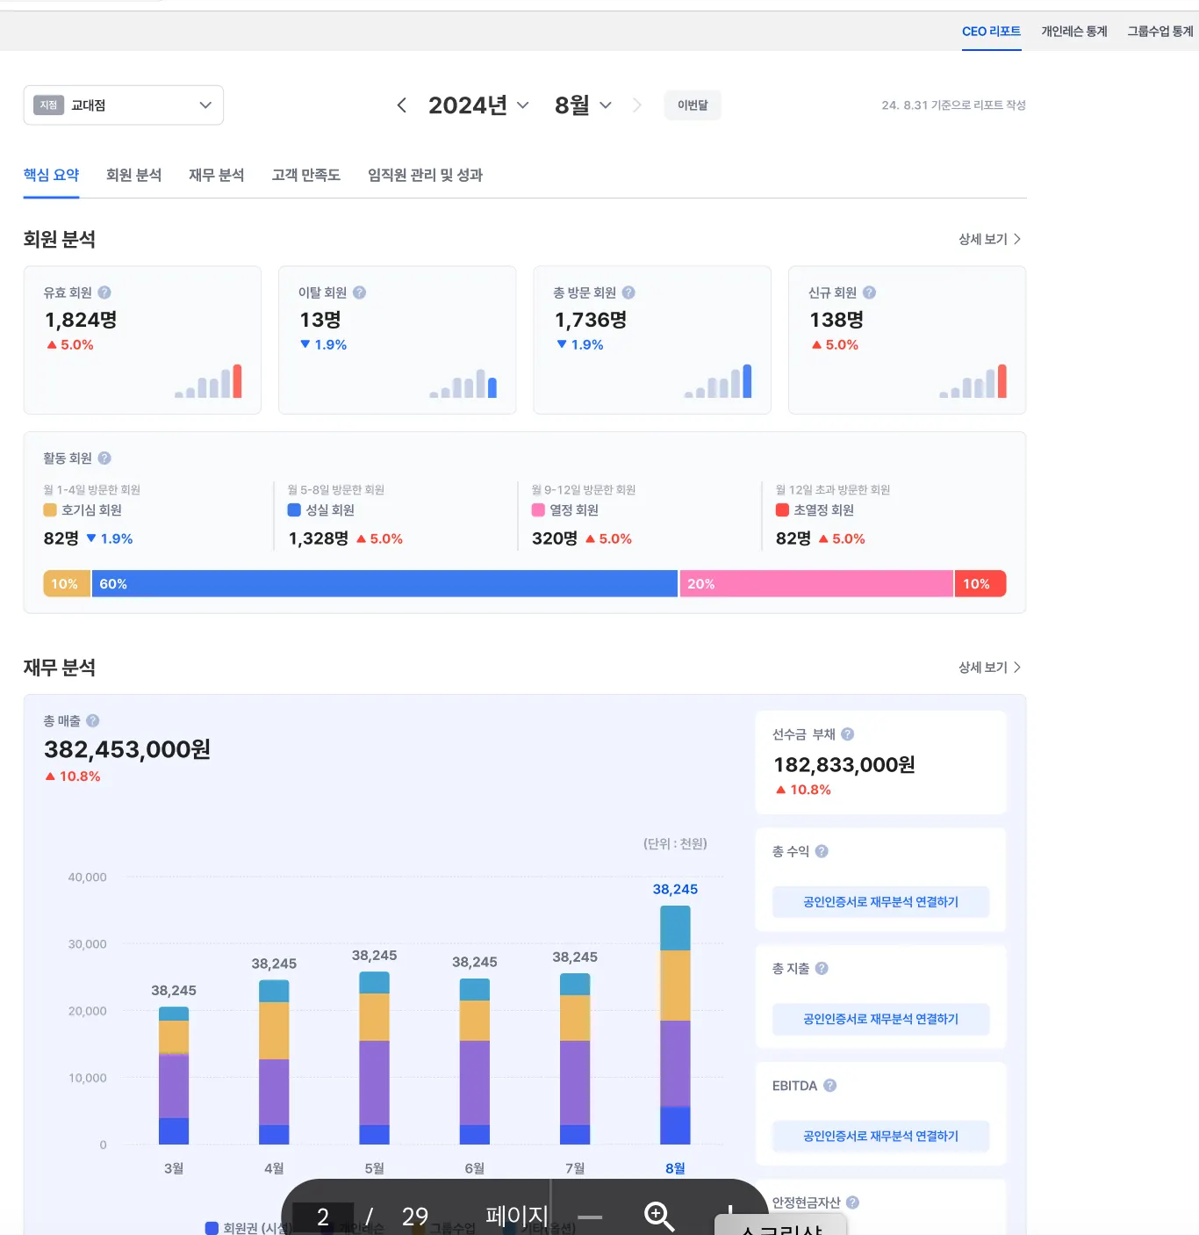The height and width of the screenshot is (1235, 1199).
Task: Click the pink 열정 회원 color swatch
Action: click(x=538, y=510)
